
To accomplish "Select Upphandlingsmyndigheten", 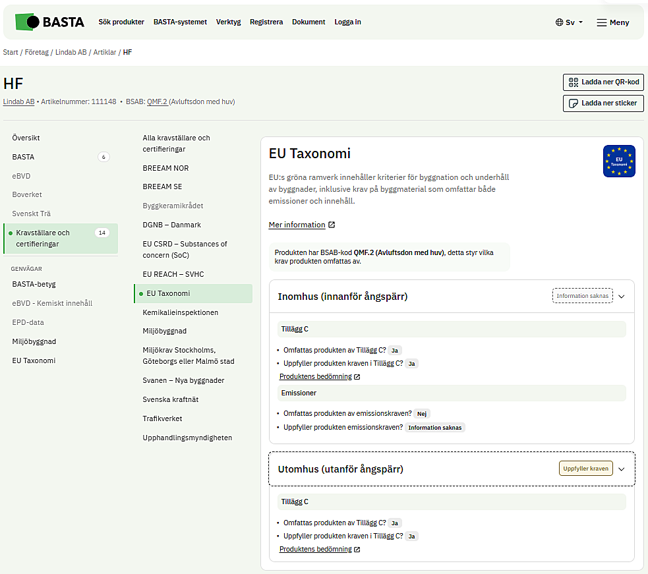I will tap(187, 438).
